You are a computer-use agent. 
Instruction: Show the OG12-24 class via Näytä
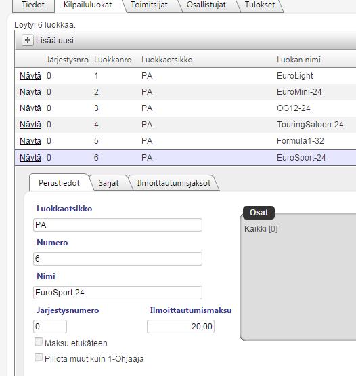pos(30,108)
